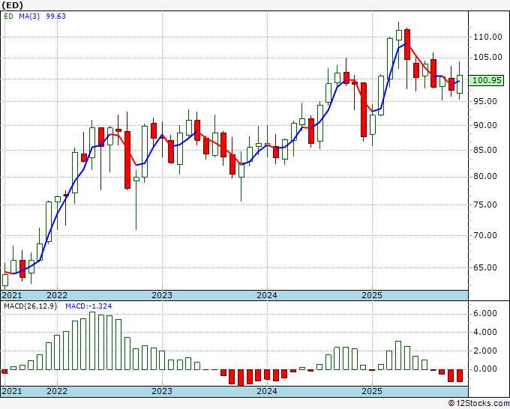Click 2024 on the price chart timeline
The width and height of the screenshot is (510, 409).
(267, 295)
